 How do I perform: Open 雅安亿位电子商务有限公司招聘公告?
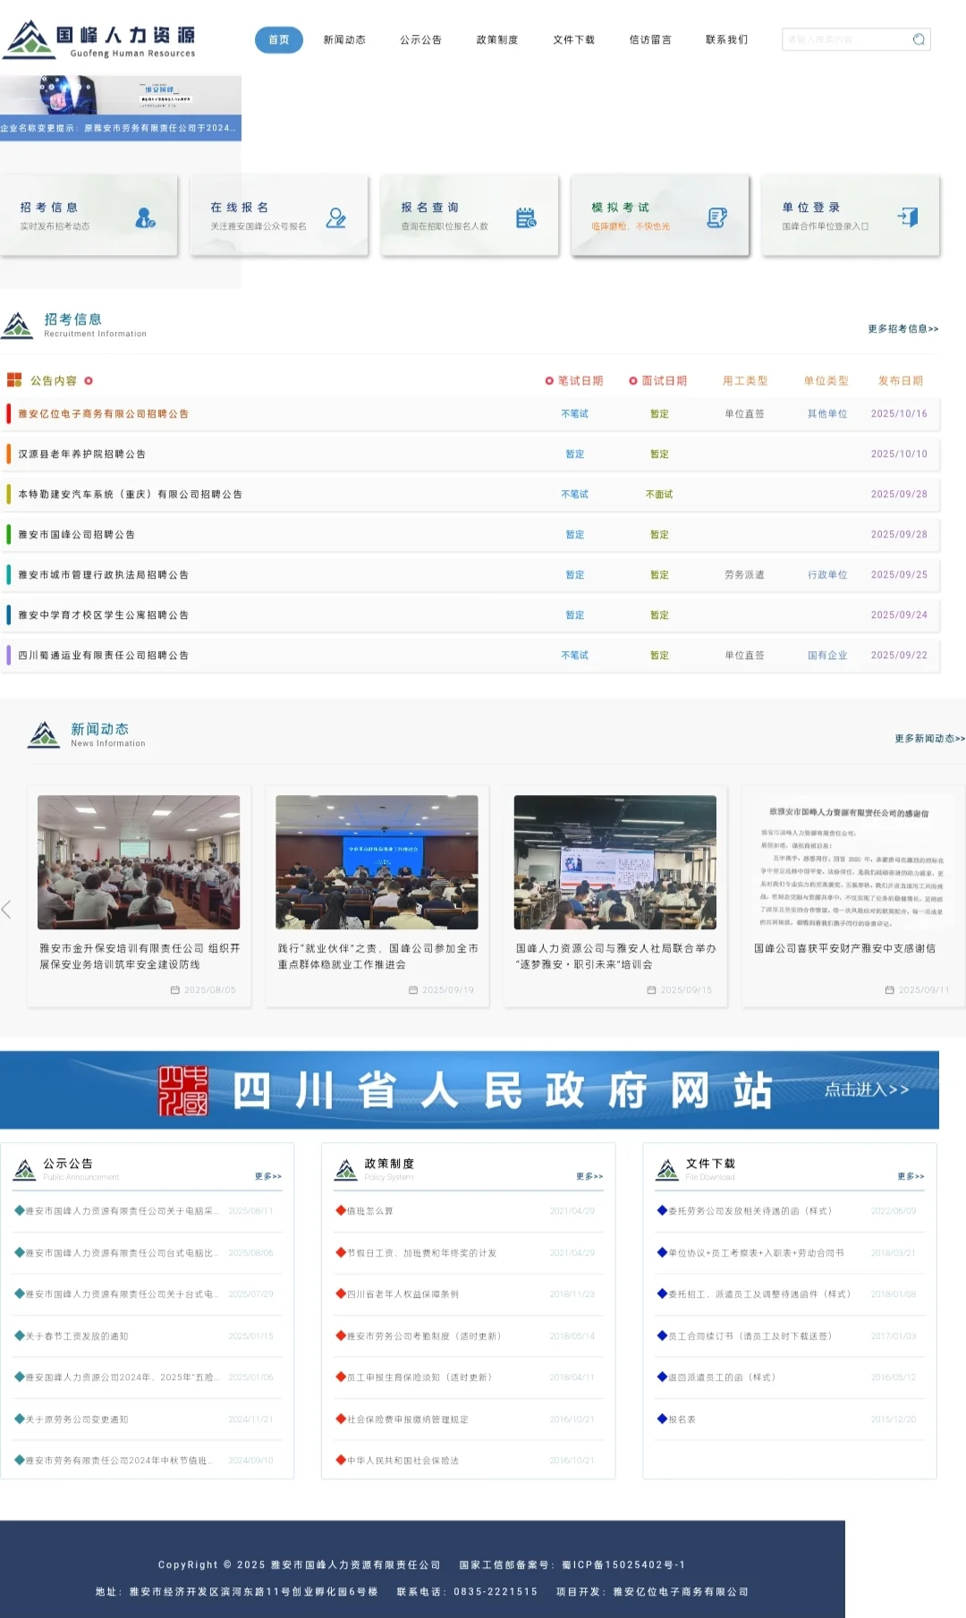pyautogui.click(x=103, y=414)
